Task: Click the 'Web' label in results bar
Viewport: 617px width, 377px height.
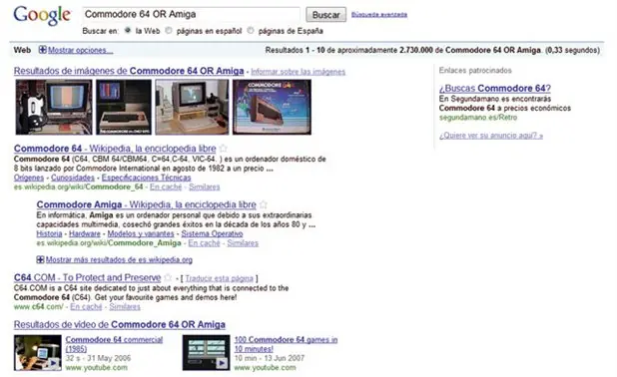Action: tap(22, 50)
